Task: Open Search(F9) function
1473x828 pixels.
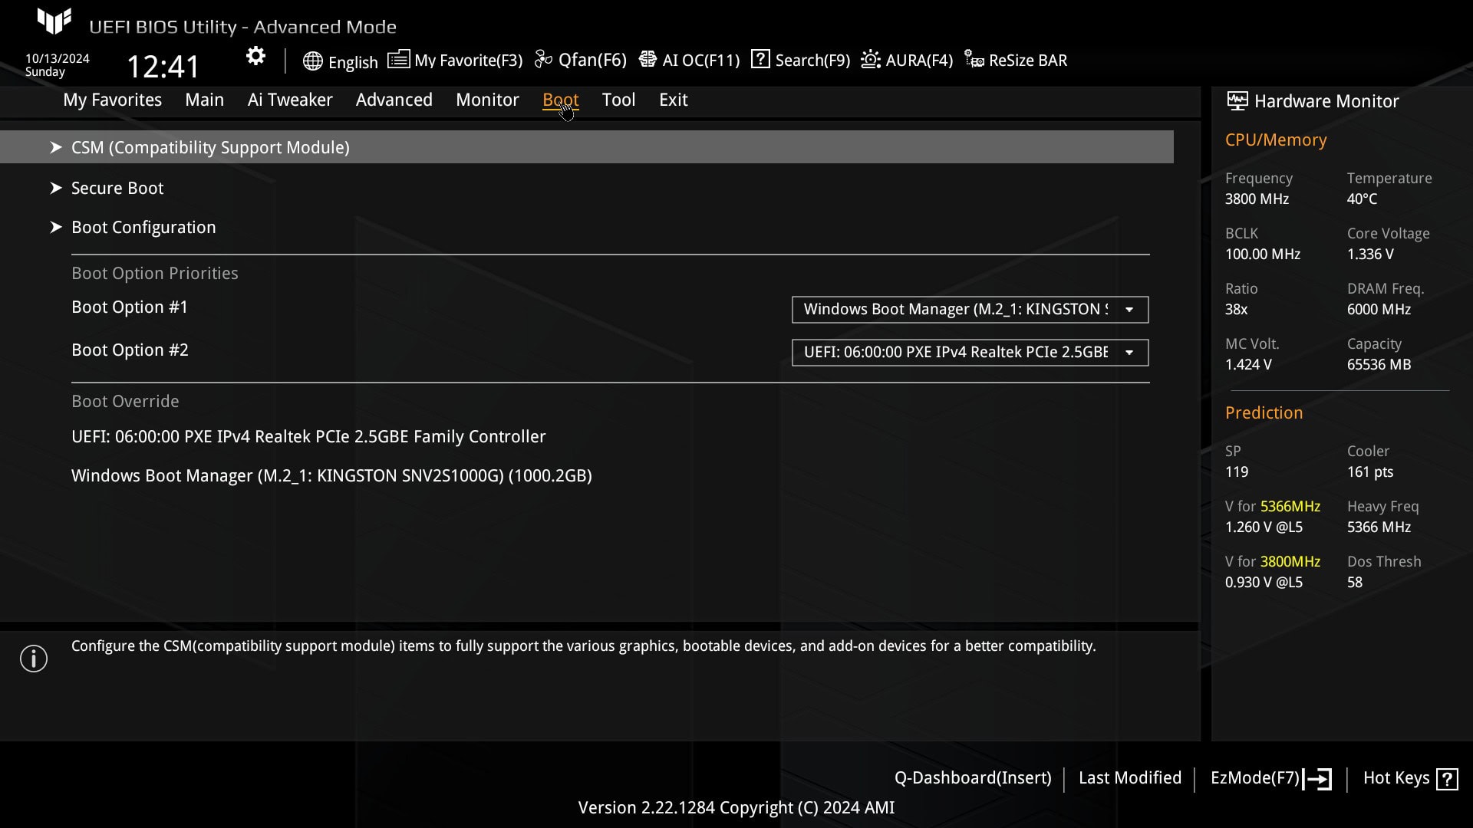Action: 812,61
